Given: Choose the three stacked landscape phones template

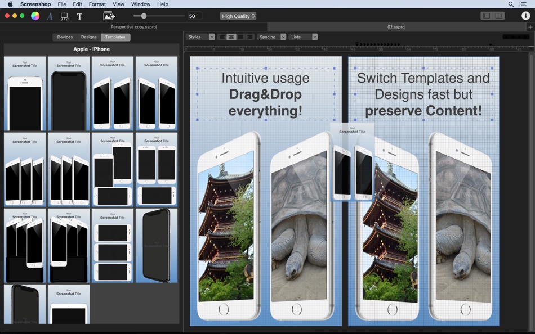Looking at the screenshot, I should coord(113,245).
